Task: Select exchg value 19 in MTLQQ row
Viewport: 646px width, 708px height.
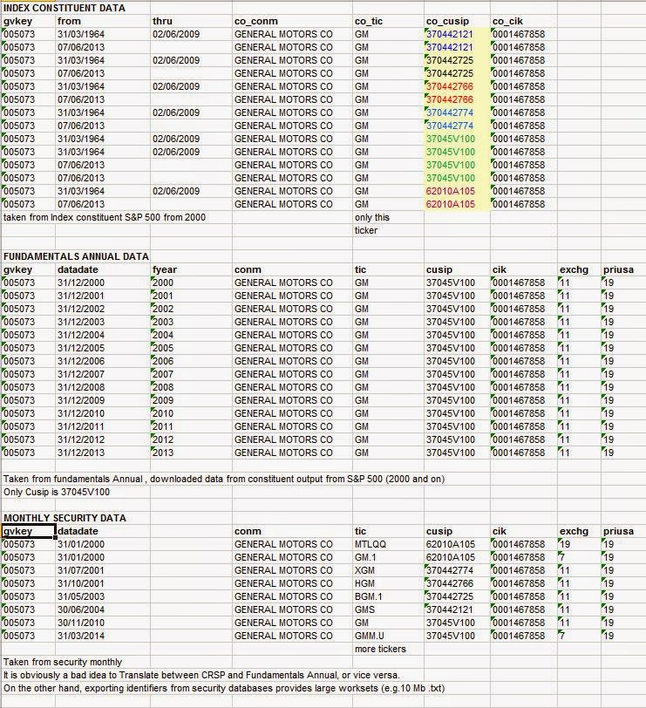Action: click(x=579, y=544)
